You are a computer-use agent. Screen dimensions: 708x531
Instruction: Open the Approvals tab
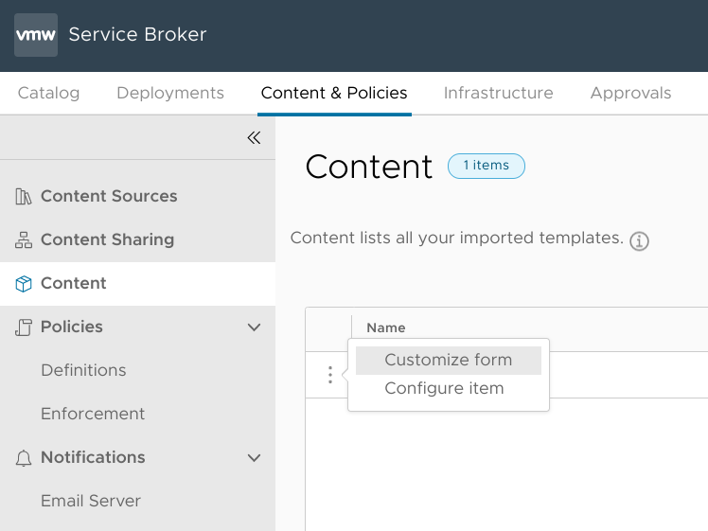[x=630, y=93]
